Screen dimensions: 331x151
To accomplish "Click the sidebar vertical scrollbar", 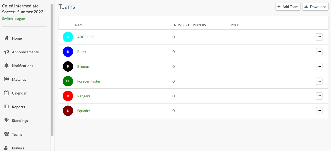I will tap(52, 70).
